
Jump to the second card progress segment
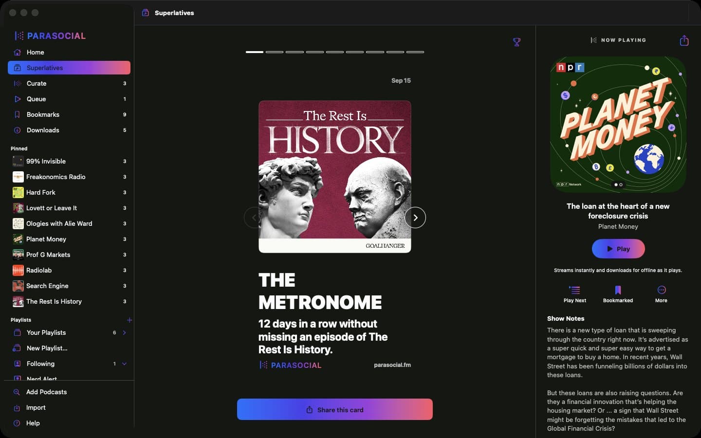pos(275,52)
